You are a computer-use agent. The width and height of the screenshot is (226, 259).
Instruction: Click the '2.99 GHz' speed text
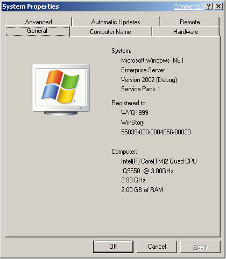point(133,180)
